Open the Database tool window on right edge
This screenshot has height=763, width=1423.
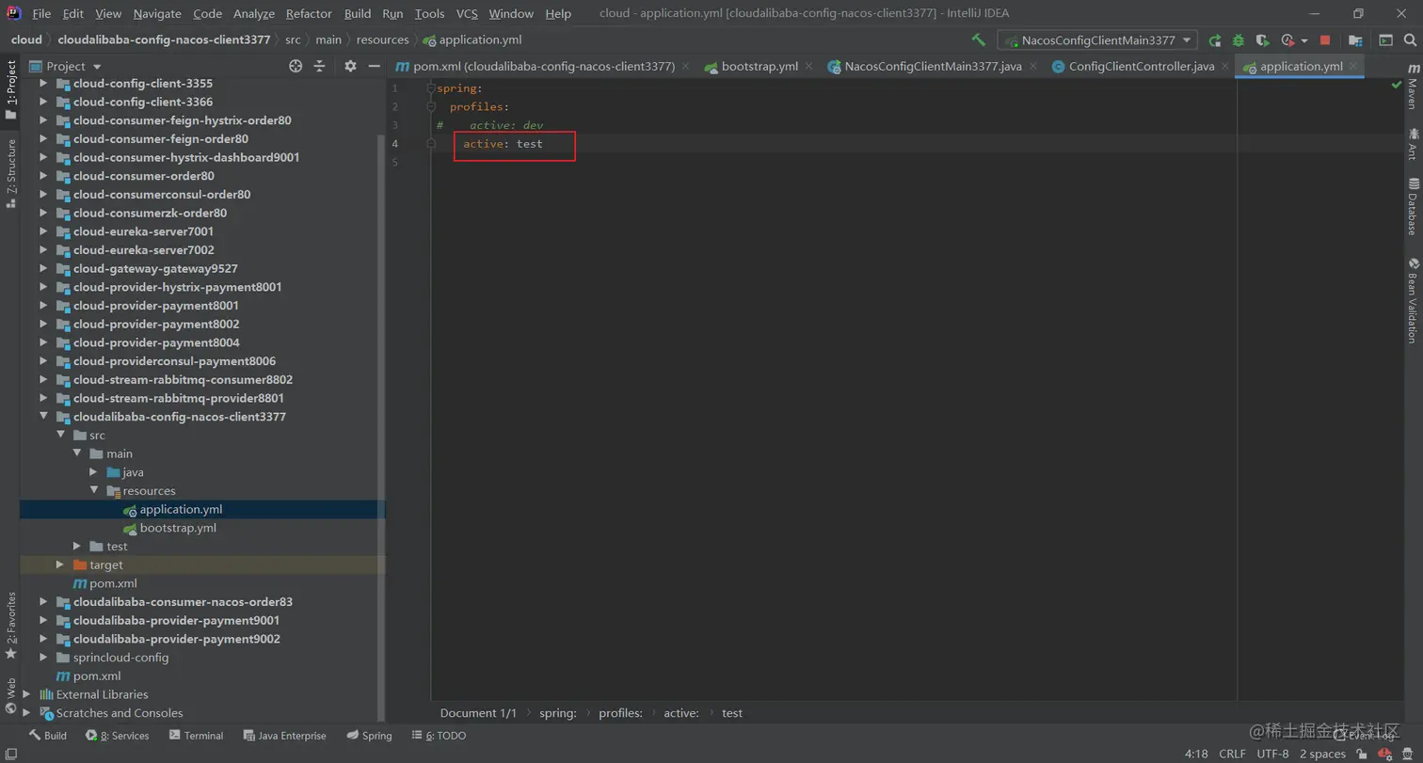tap(1413, 206)
